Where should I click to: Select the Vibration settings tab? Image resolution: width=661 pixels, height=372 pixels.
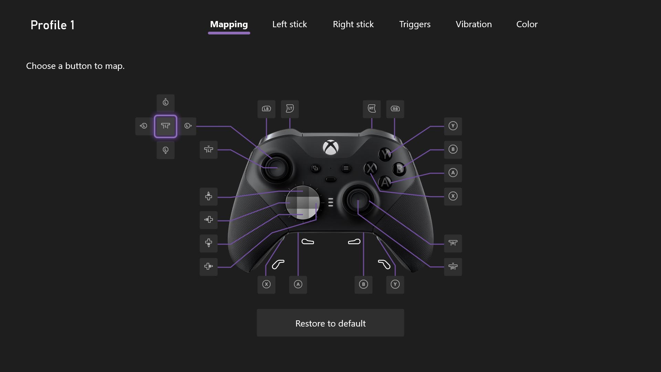(474, 24)
